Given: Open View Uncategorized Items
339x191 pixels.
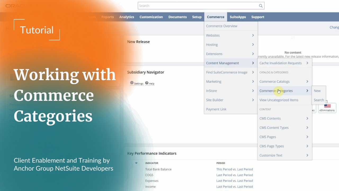Looking at the screenshot, I should point(285,100).
